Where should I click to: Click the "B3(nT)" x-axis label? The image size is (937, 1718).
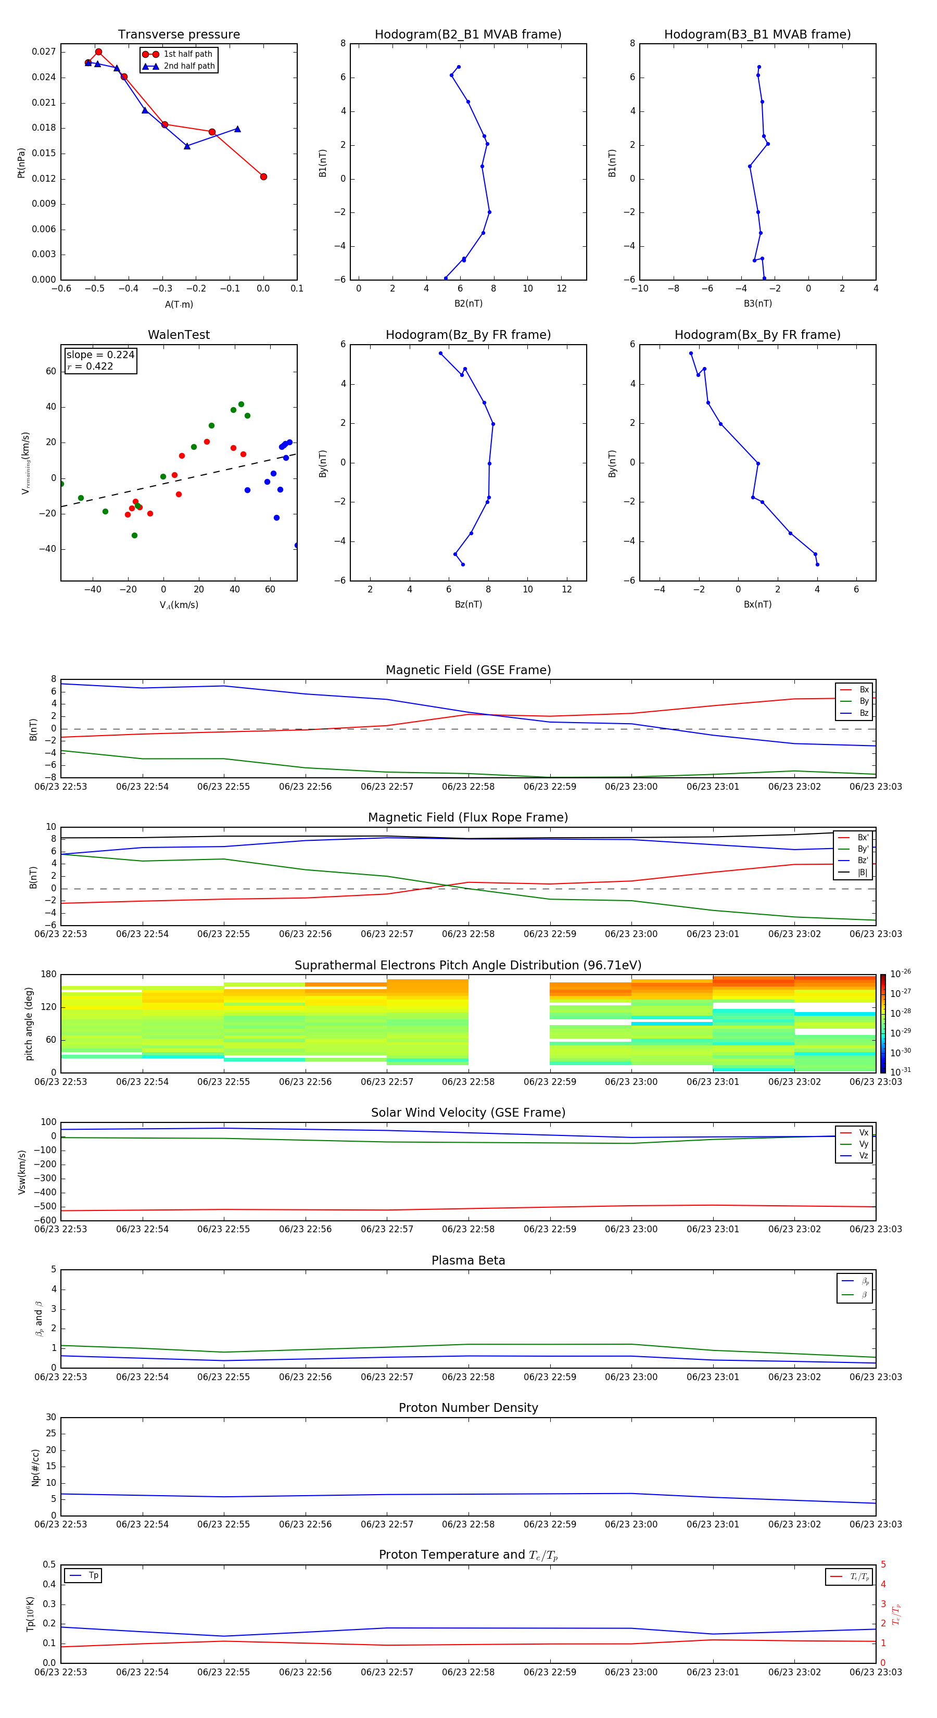(x=757, y=304)
